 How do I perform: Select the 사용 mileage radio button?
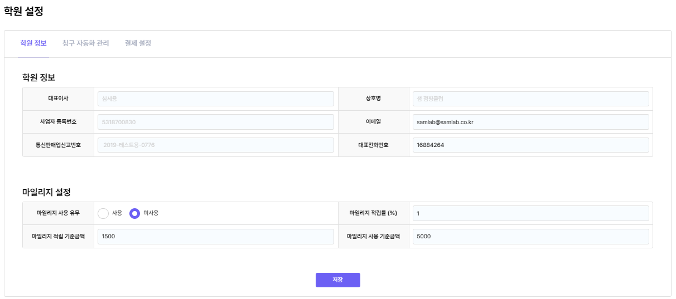(103, 213)
